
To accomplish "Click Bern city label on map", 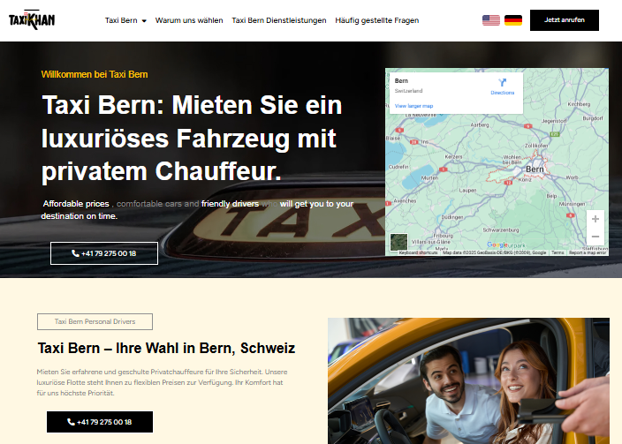I will [x=535, y=169].
